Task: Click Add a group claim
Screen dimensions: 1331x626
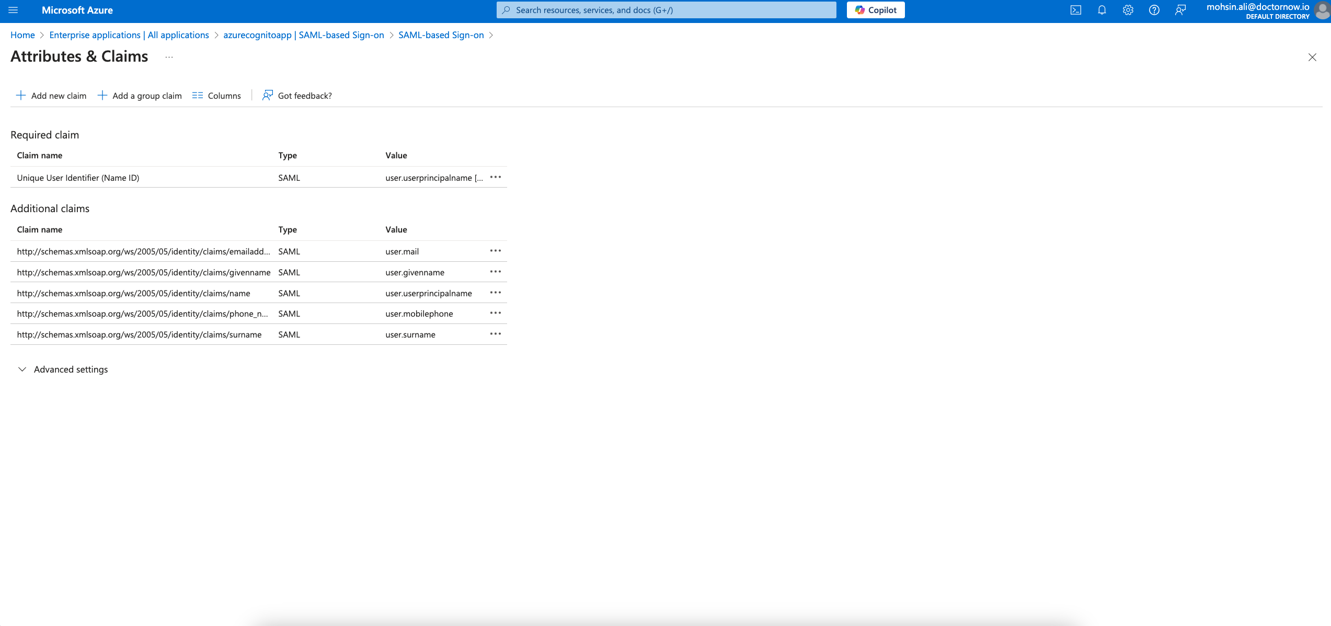Action: coord(139,95)
